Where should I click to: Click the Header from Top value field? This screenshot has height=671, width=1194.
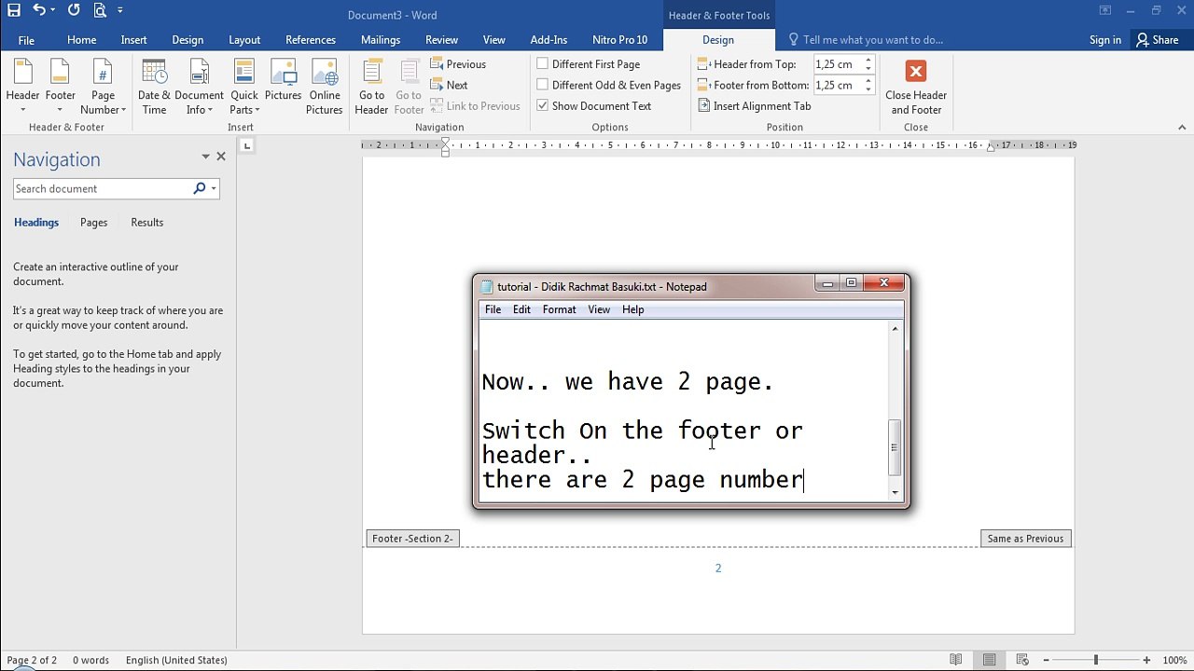point(838,64)
